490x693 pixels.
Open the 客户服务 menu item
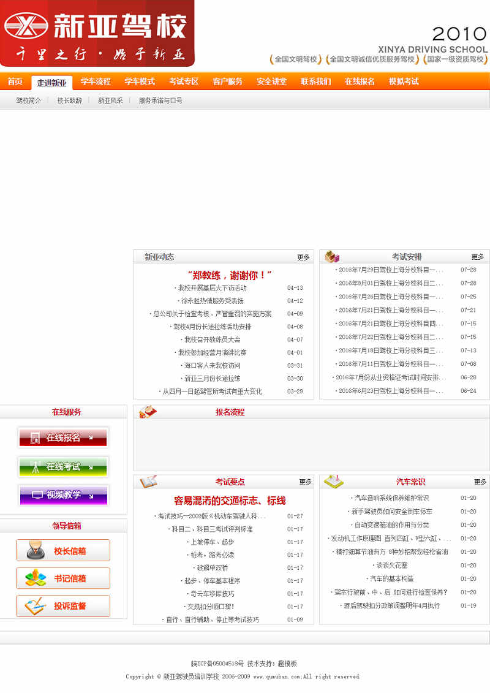pyautogui.click(x=228, y=81)
